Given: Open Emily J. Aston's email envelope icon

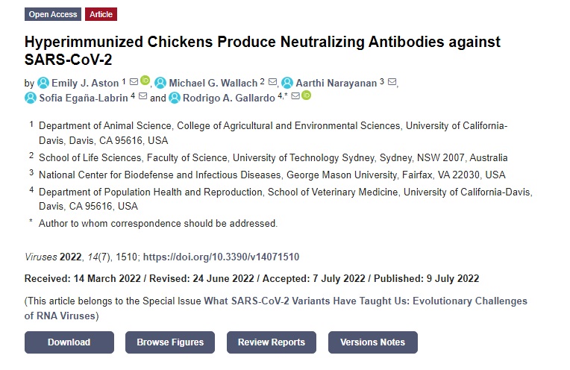Looking at the screenshot, I should click(x=134, y=82).
